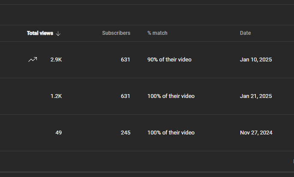Click the trending-up arrow icon beside 2.9K
This screenshot has width=294, height=177.
pos(33,60)
